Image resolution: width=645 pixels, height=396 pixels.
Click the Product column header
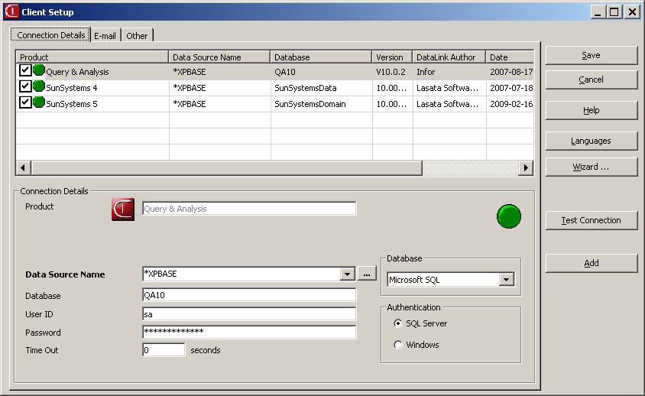(92, 57)
